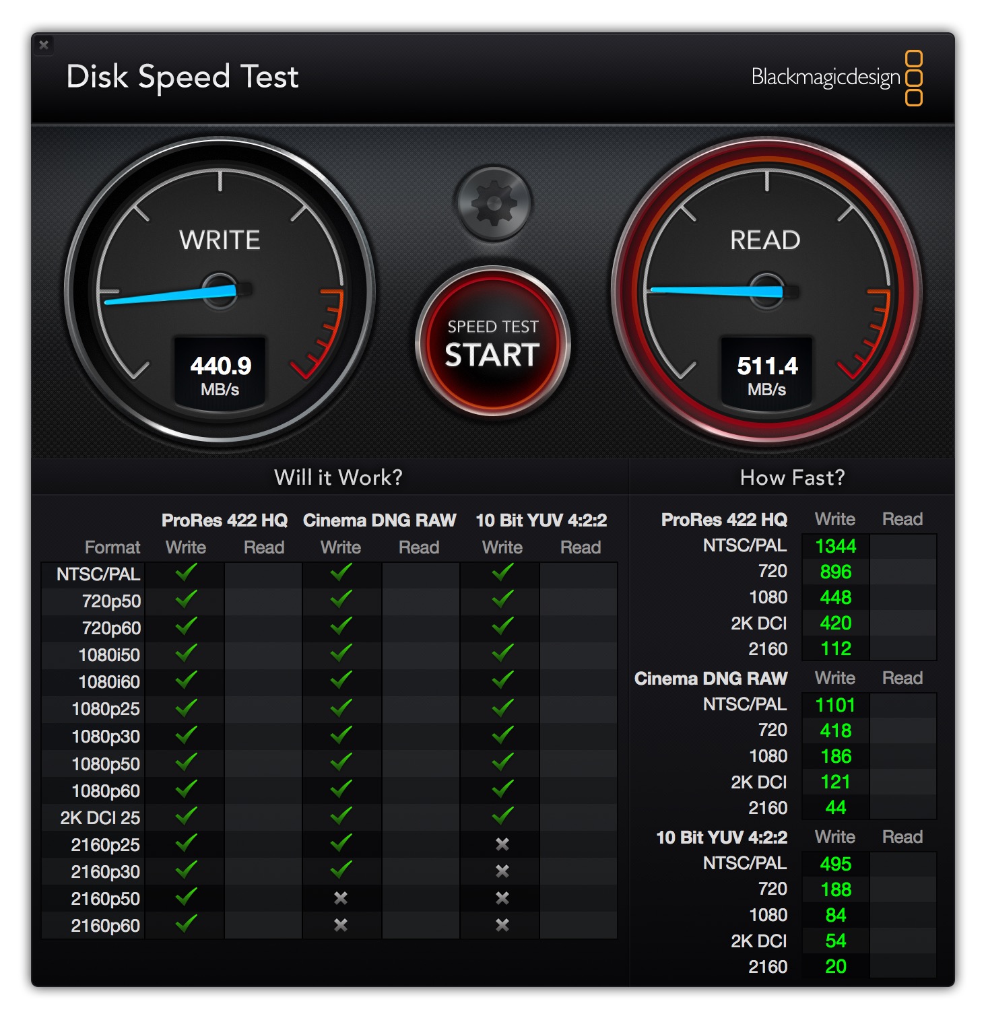The height and width of the screenshot is (1018, 986).
Task: Close the Disk Speed Test window
Action: tap(44, 45)
